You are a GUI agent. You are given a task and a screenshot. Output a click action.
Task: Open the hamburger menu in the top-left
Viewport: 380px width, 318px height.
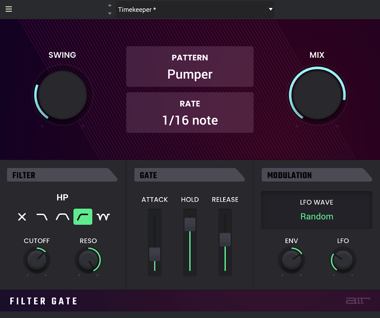click(x=9, y=9)
